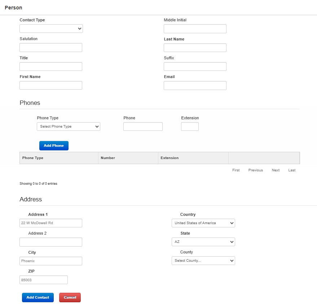Viewport: 317px width, 308px height.
Task: Change the State dropdown from AZ
Action: 203,242
